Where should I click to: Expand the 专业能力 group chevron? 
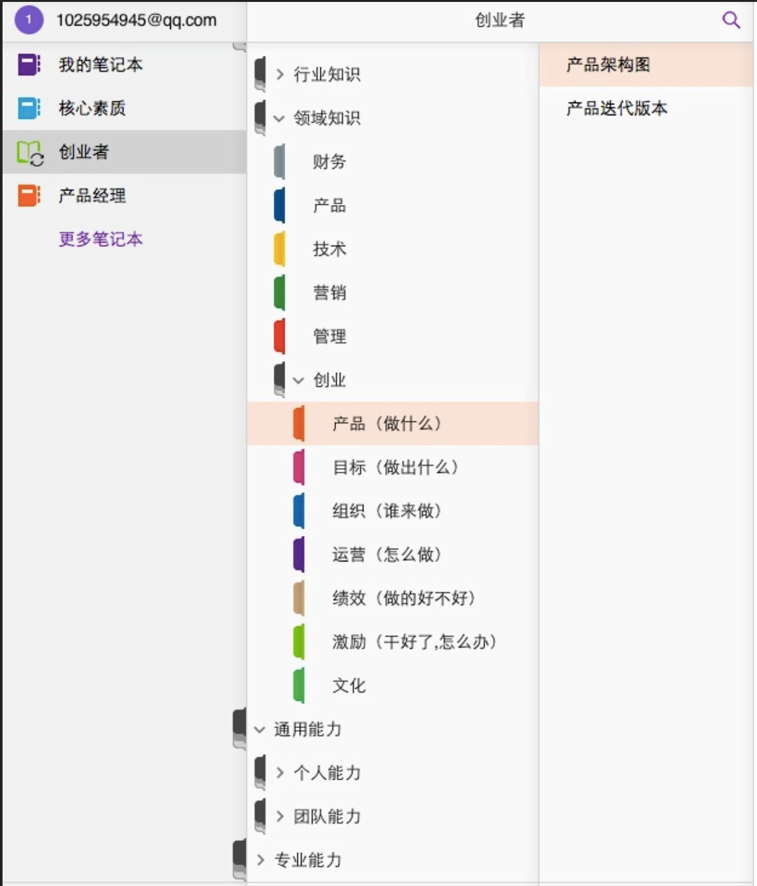pos(260,860)
